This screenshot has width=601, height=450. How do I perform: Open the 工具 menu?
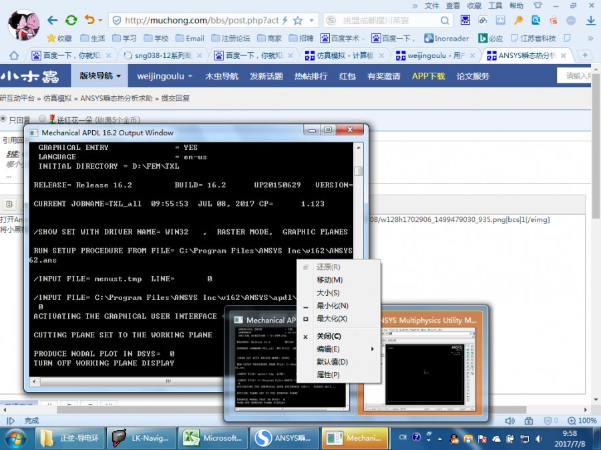[495, 5]
